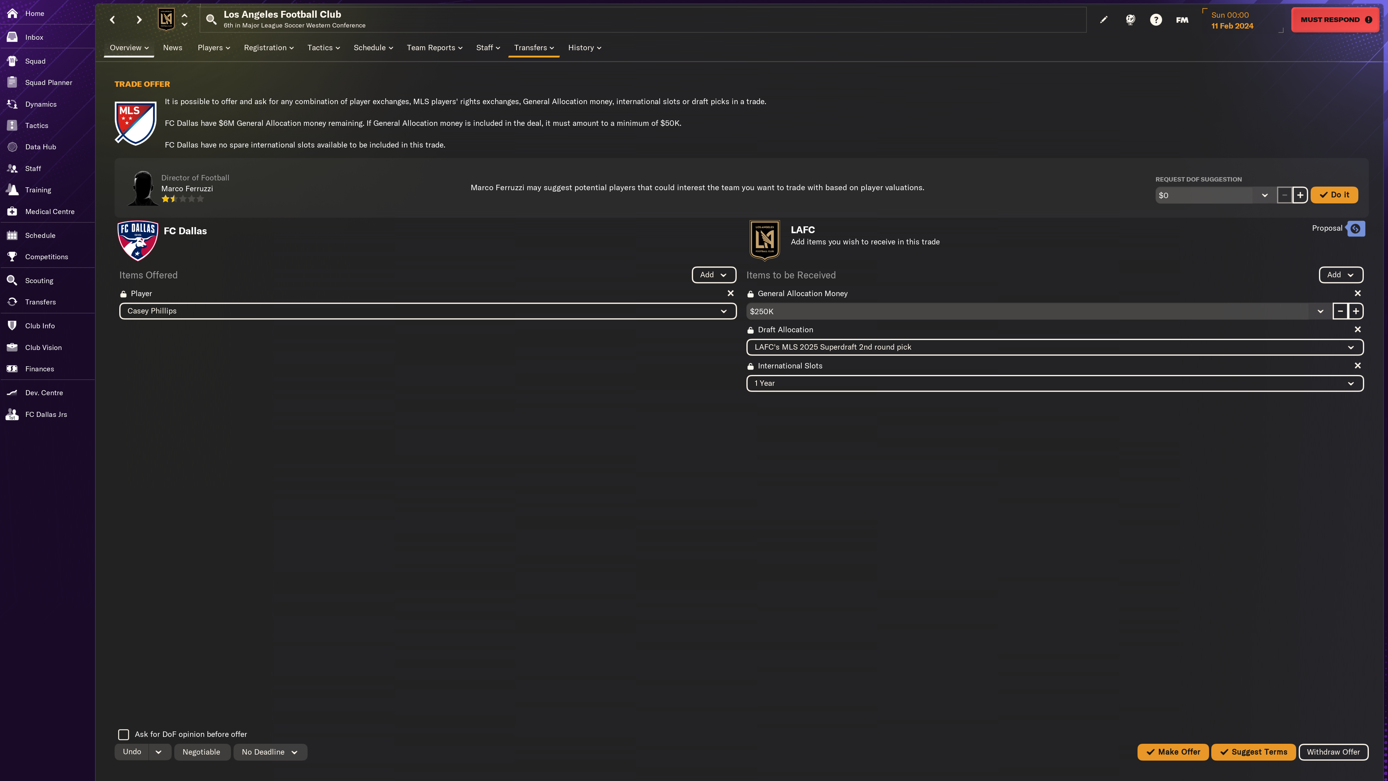Click the pencil edit icon
1388x781 pixels.
[x=1104, y=20]
